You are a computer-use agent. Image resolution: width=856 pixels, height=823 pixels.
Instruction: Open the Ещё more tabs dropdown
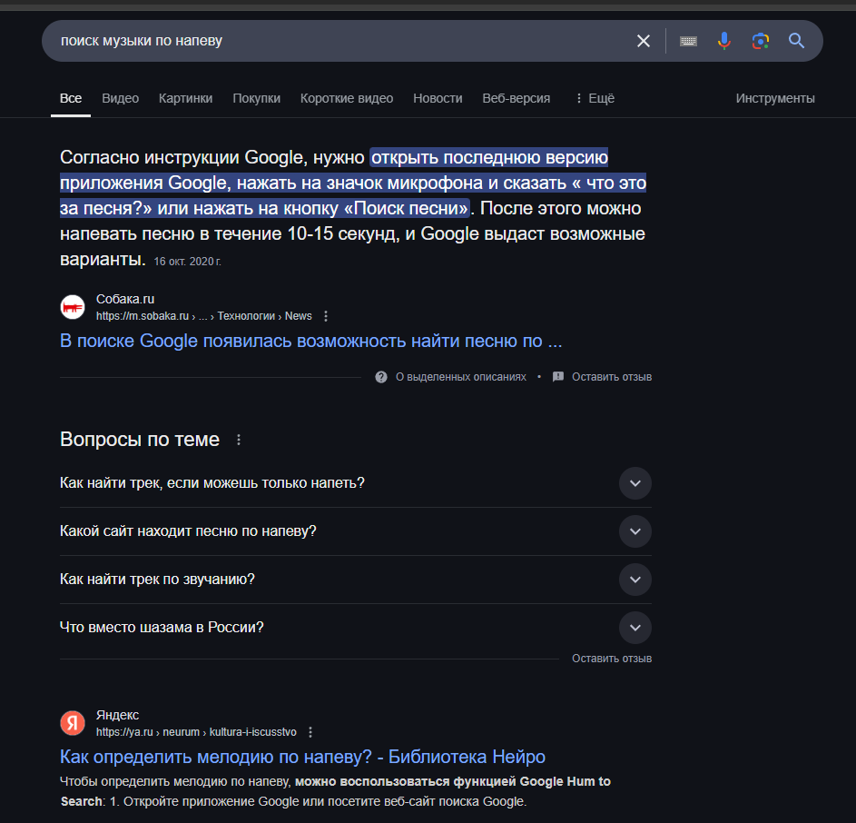click(595, 98)
